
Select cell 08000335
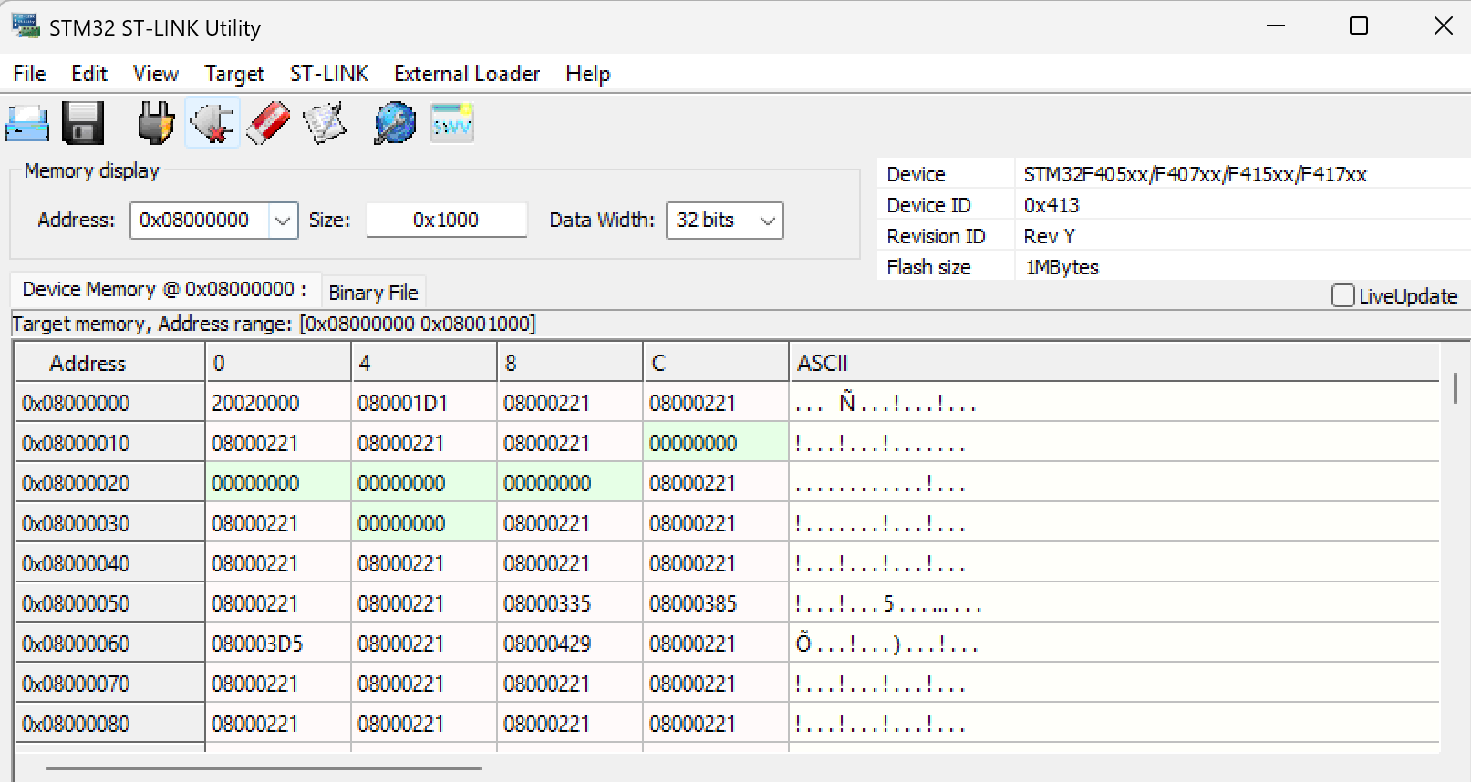click(x=570, y=603)
